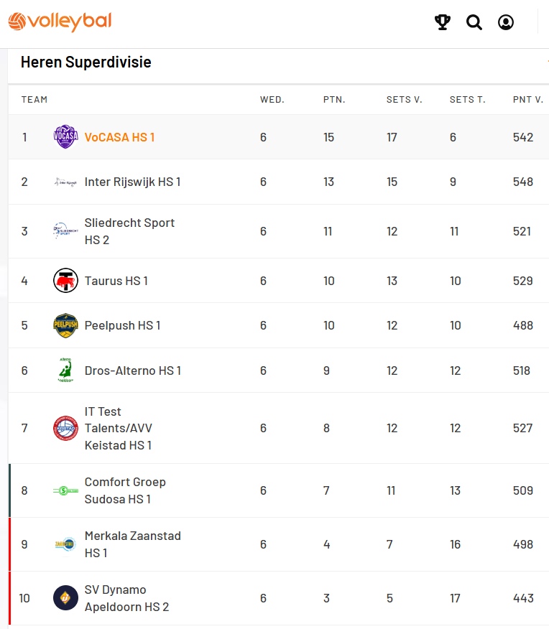Viewport: 549px width, 629px height.
Task: Click the Peelpush club logo
Action: click(65, 325)
